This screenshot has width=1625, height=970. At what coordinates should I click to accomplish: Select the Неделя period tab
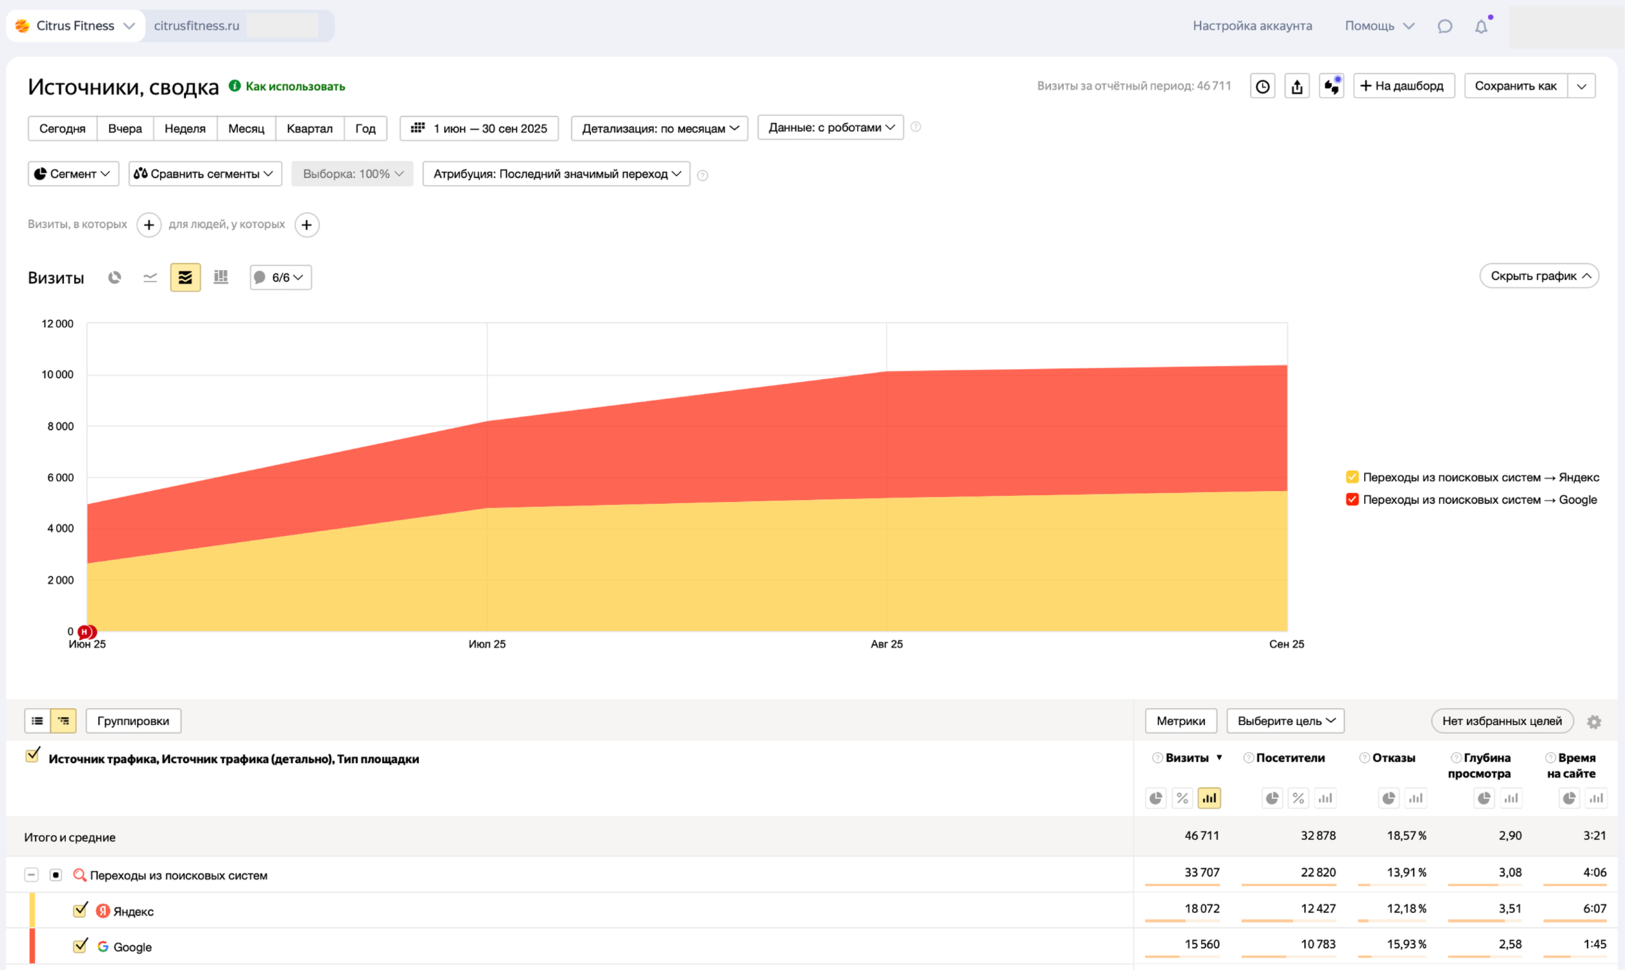click(x=185, y=128)
